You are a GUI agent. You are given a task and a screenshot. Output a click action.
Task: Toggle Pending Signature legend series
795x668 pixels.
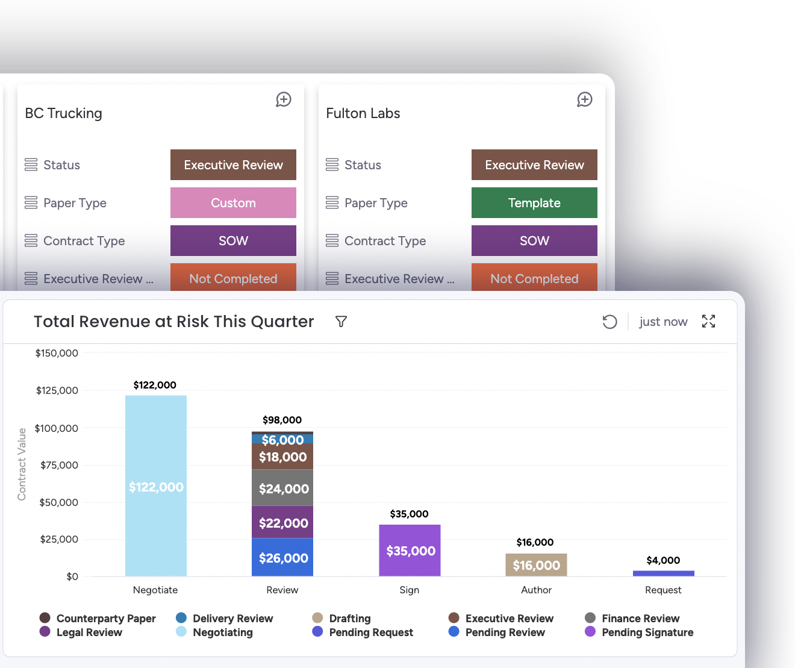point(639,632)
